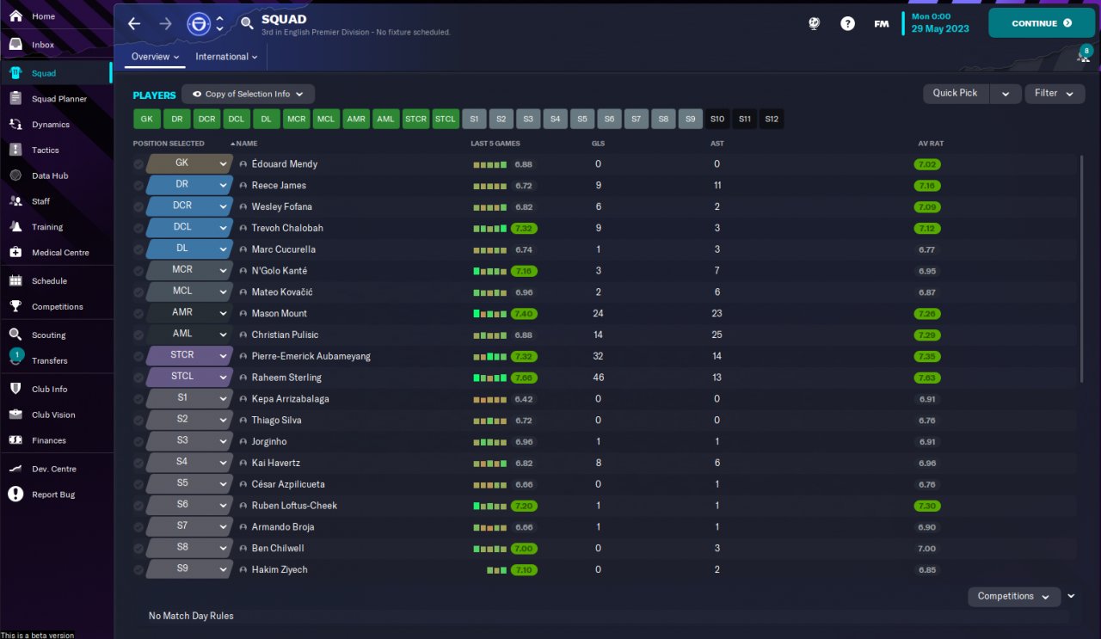Screen dimensions: 1101x639
Task: Open the FM menu icon
Action: pyautogui.click(x=882, y=24)
